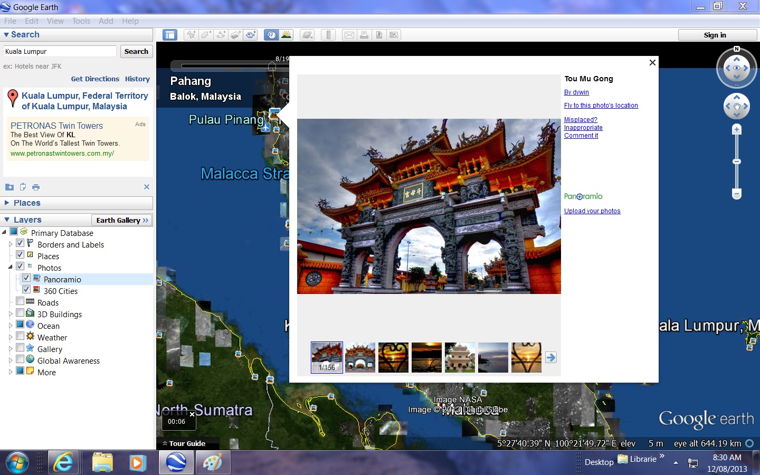Click the zoom slider handle

[737, 161]
